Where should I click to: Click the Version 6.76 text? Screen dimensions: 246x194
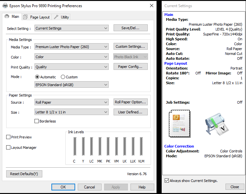(x=137, y=174)
